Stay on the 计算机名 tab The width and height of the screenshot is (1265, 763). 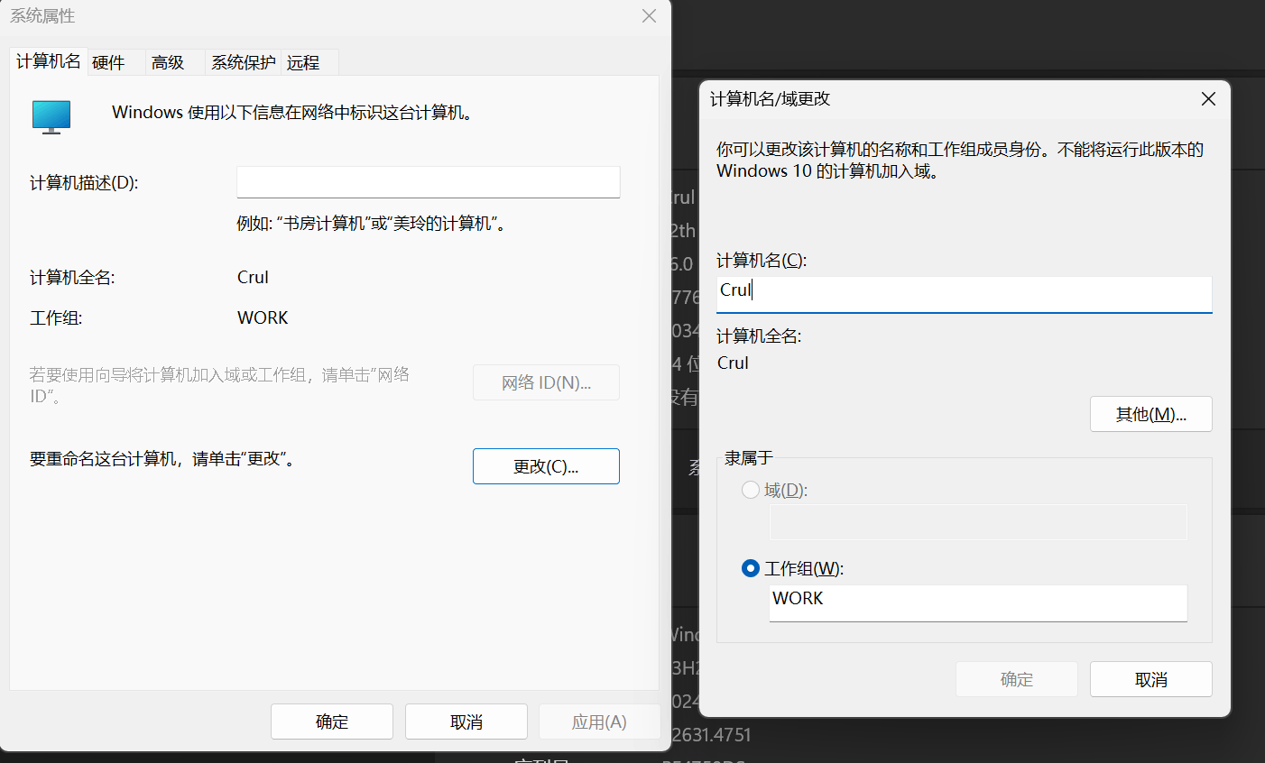pyautogui.click(x=48, y=62)
